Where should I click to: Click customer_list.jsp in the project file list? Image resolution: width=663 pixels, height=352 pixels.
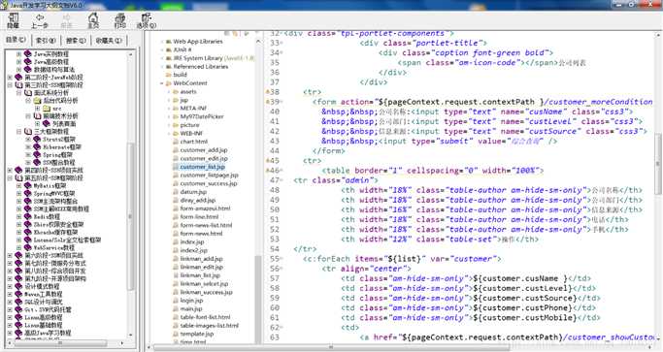pyautogui.click(x=202, y=167)
